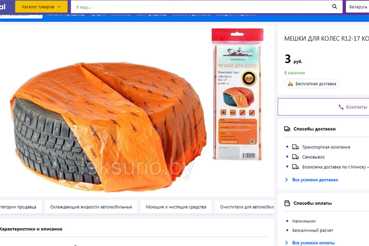Select the категории продавца tab
Screen dimensions: 369x246
(x=21, y=207)
